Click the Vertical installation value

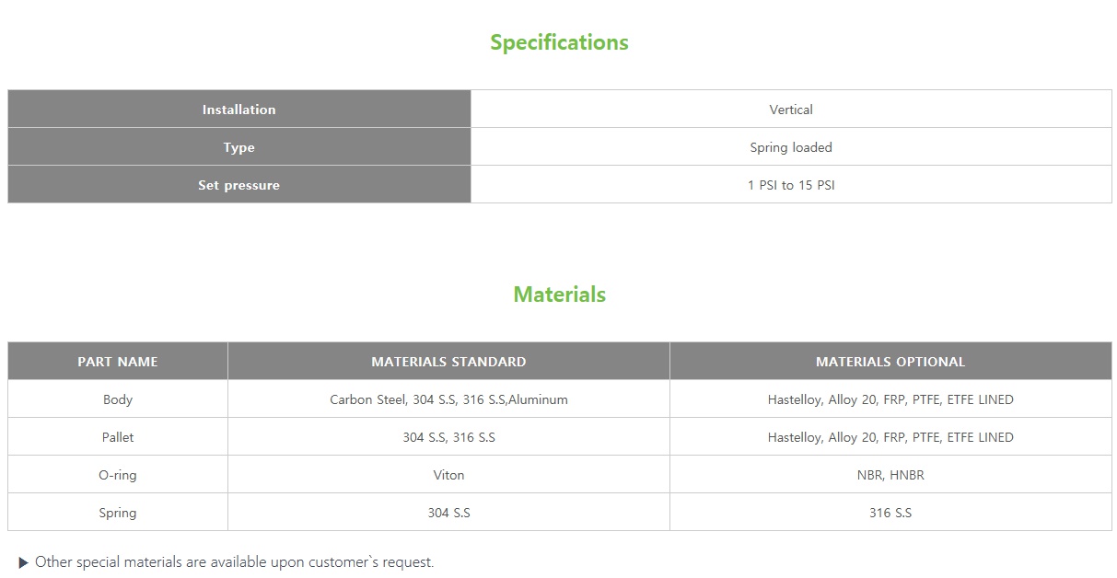point(791,110)
